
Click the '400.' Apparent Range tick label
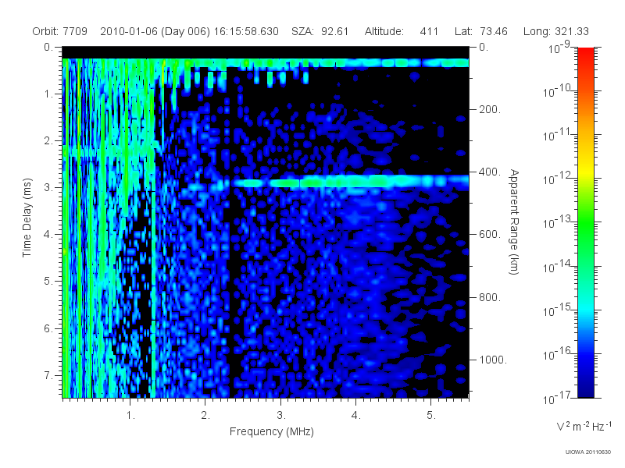coord(490,172)
